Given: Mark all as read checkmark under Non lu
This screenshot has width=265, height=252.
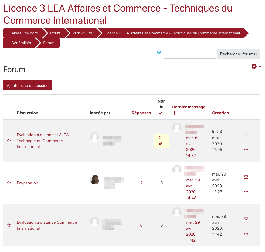Looking at the screenshot, I should click(161, 113).
